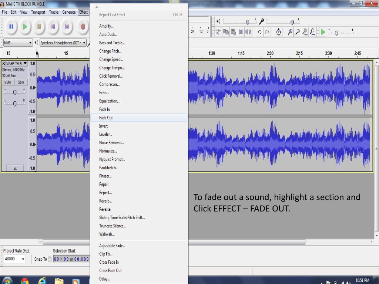Click the Paste clipboard icon
This screenshot has height=284, width=379.
233,32
